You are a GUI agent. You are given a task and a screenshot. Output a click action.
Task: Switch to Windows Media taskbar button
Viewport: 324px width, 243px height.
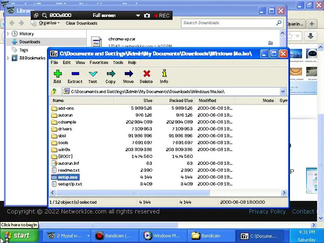164,236
